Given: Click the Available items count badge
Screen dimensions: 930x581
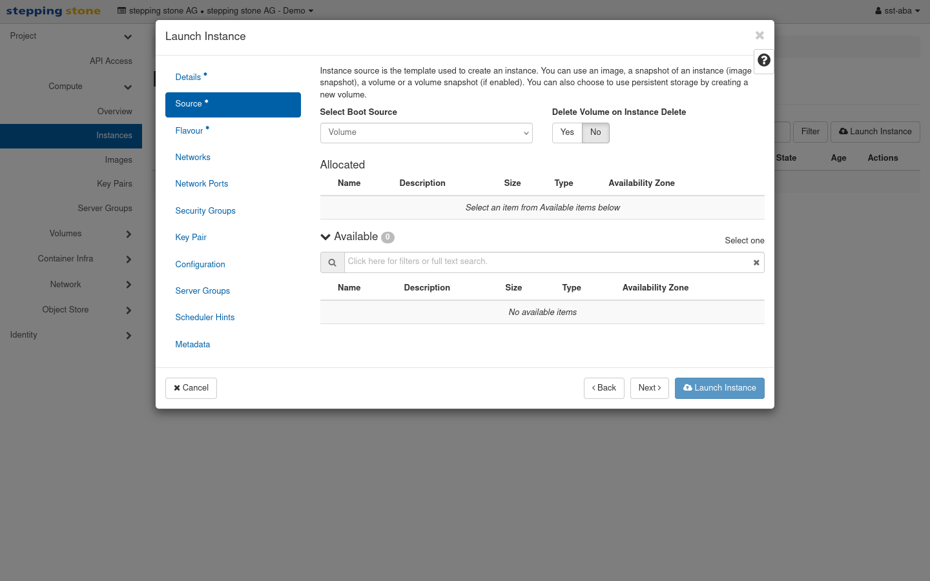Looking at the screenshot, I should 387,237.
